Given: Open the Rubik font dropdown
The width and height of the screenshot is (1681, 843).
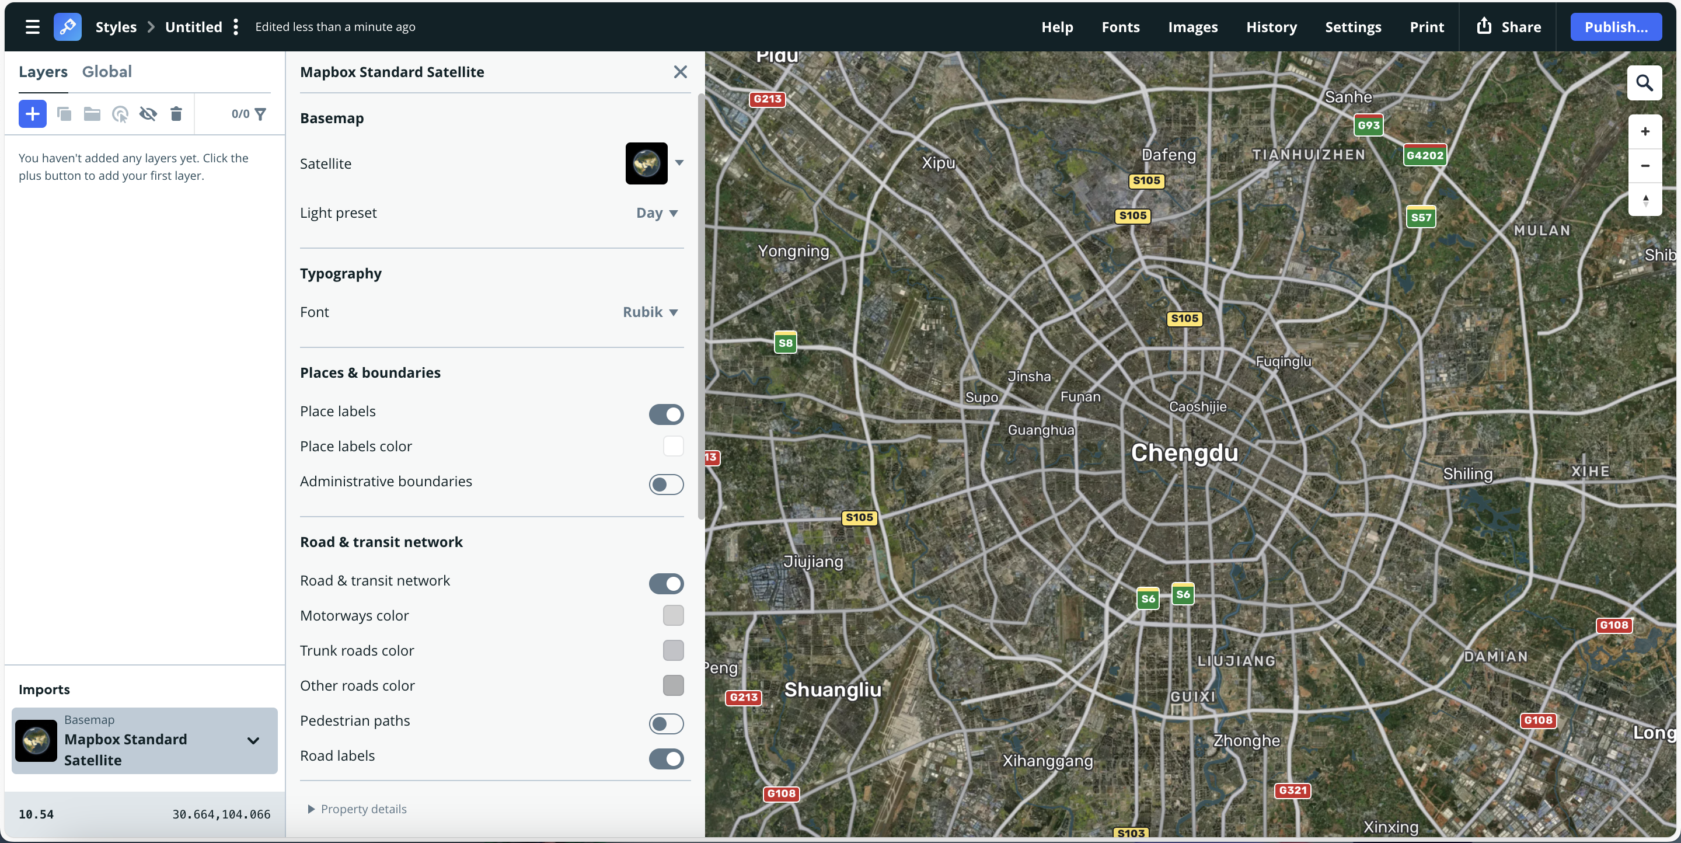Looking at the screenshot, I should click(650, 312).
